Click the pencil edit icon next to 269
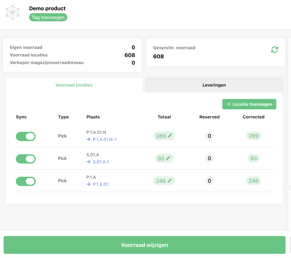291x258 pixels. coord(170,136)
